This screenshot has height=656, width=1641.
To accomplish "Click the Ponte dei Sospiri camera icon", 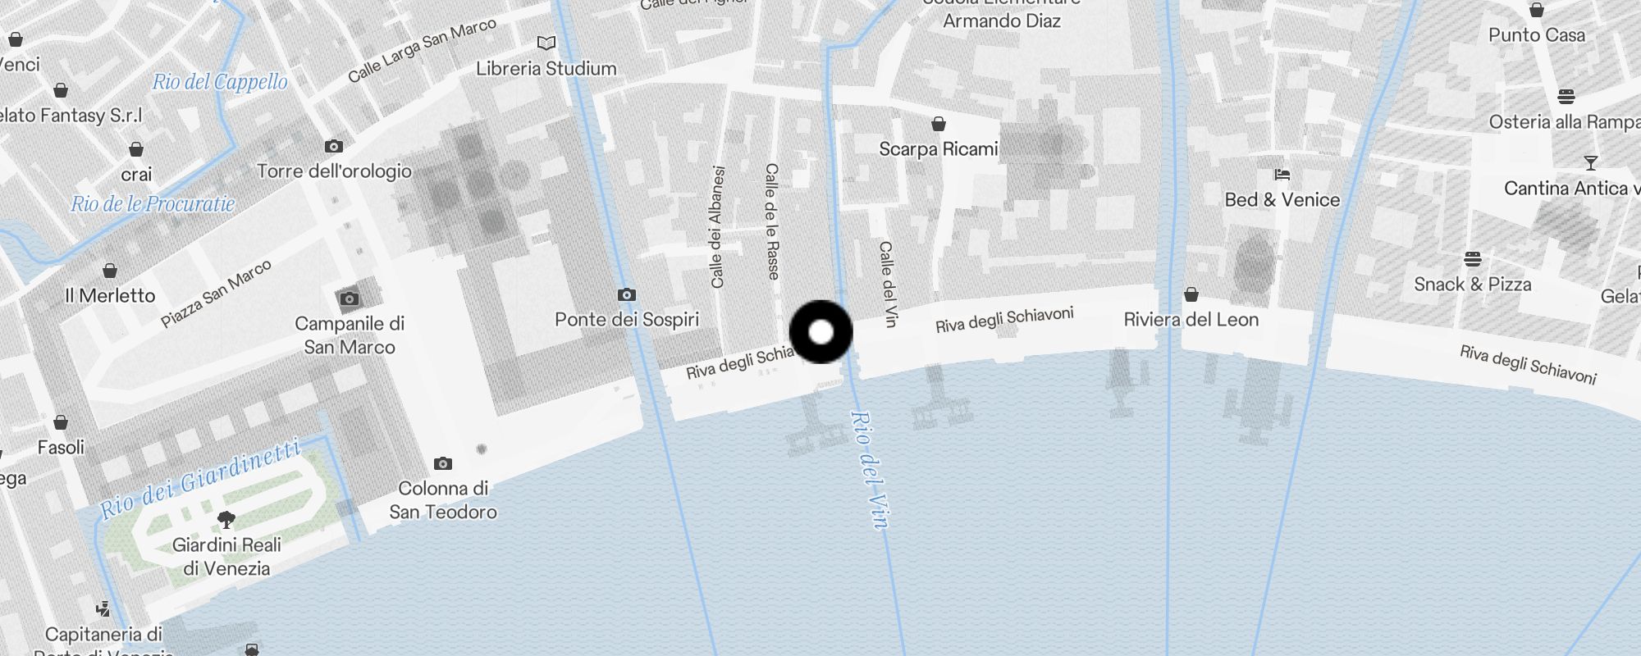I will 627,295.
